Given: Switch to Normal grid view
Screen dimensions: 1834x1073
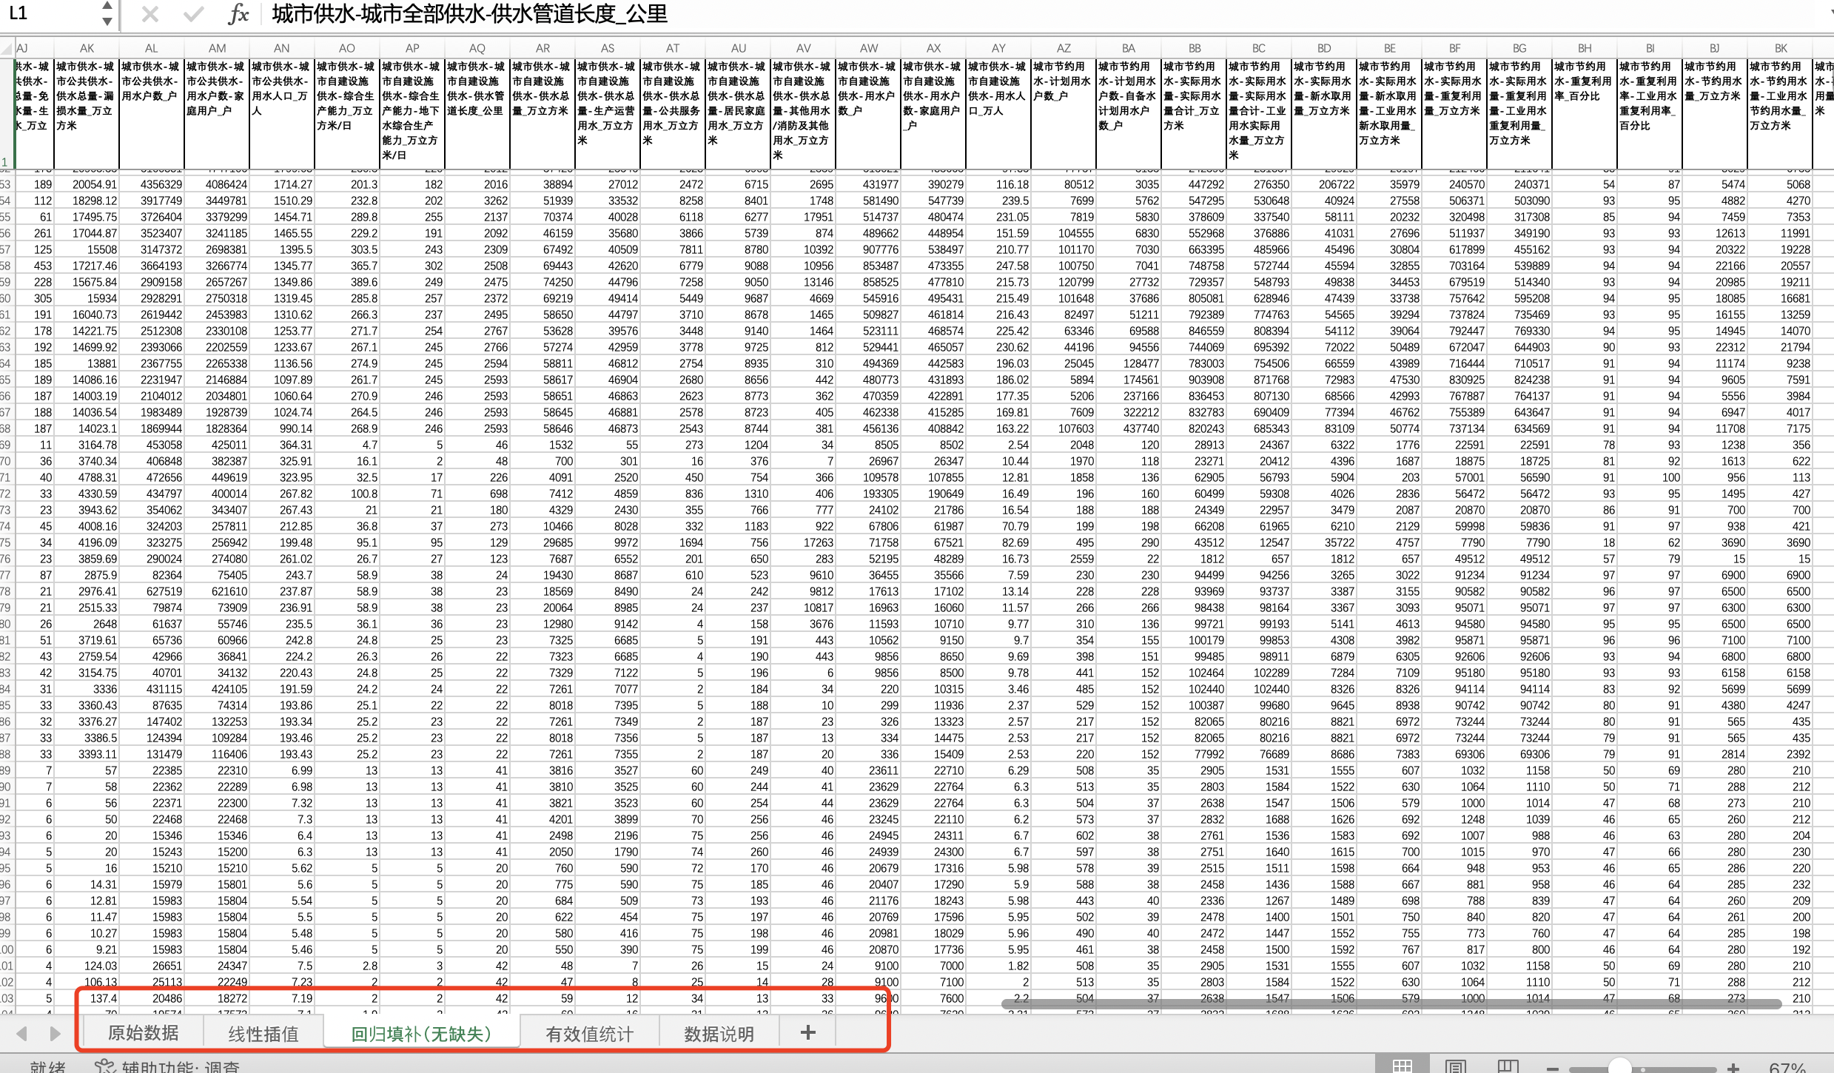Looking at the screenshot, I should tap(1402, 1066).
